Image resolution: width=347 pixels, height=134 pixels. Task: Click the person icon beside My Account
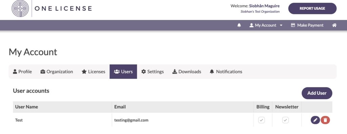point(251,25)
